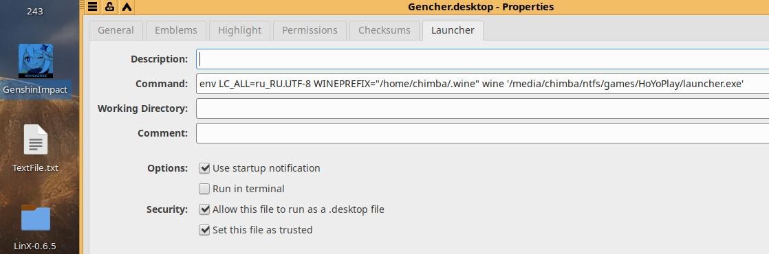
Task: Toggle Use startup notification checkbox
Action: pos(204,168)
